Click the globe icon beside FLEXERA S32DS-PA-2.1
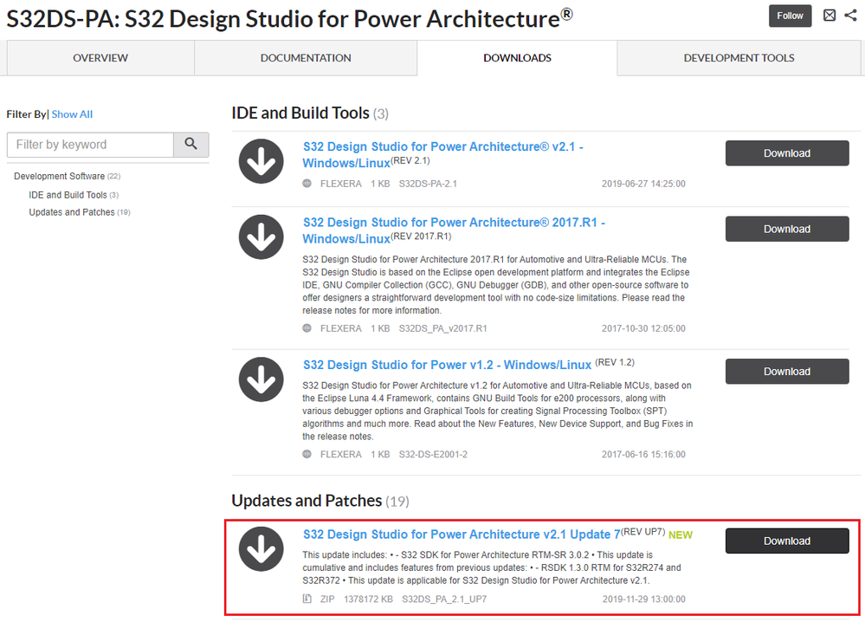This screenshot has height=622, width=865. 307,184
